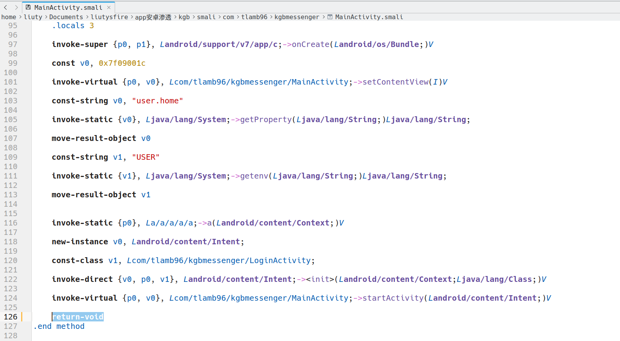The height and width of the screenshot is (341, 620).
Task: Close the MainActivity.smali tab
Action: [x=109, y=7]
